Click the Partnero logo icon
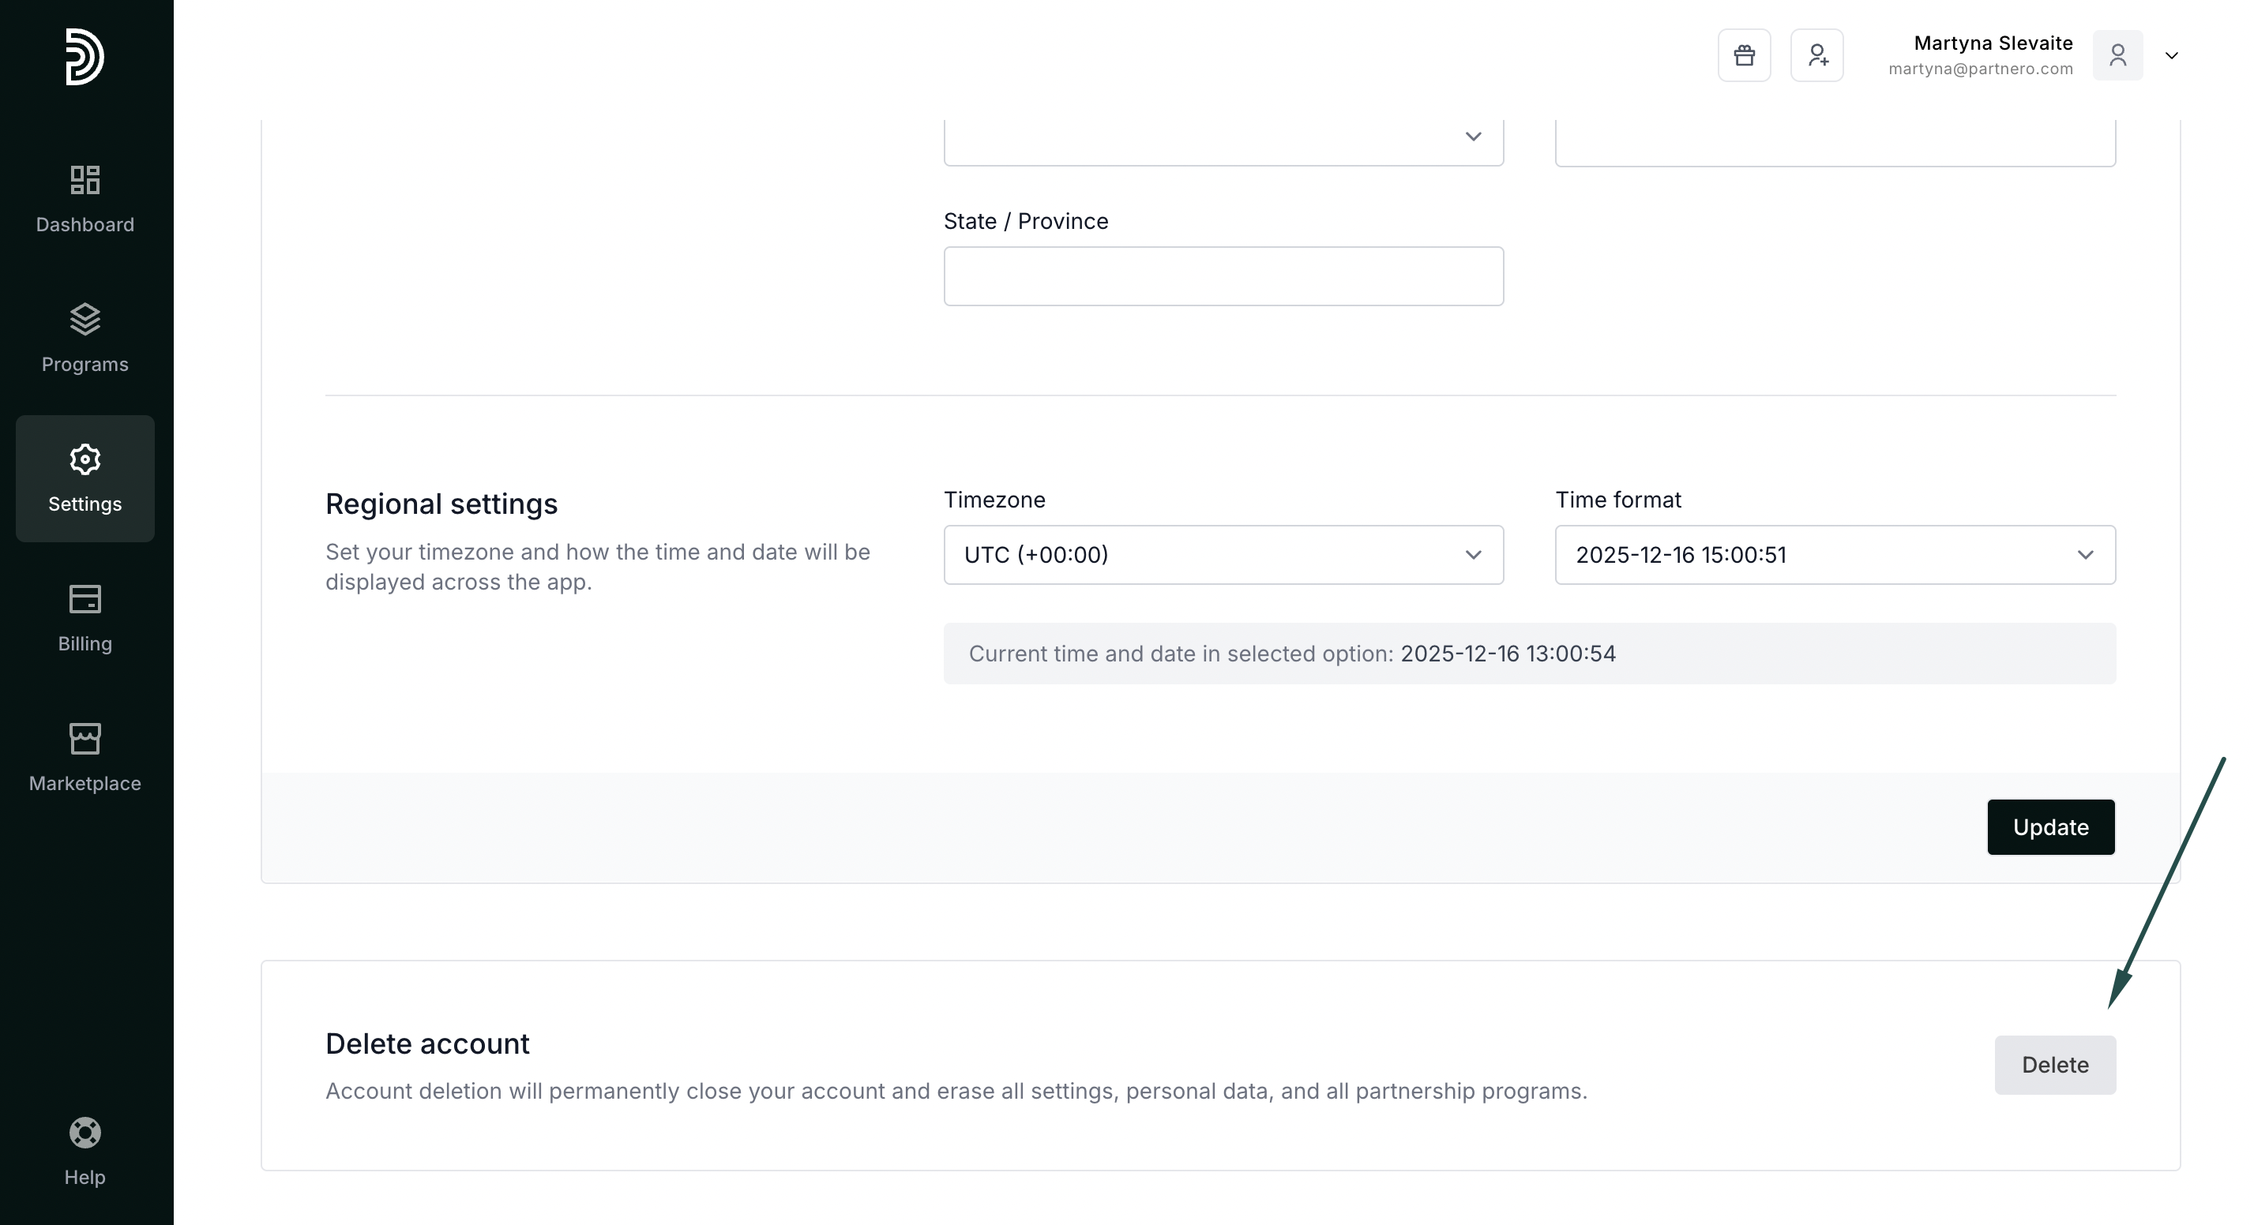Screen dimensions: 2254x1225 click(x=85, y=57)
